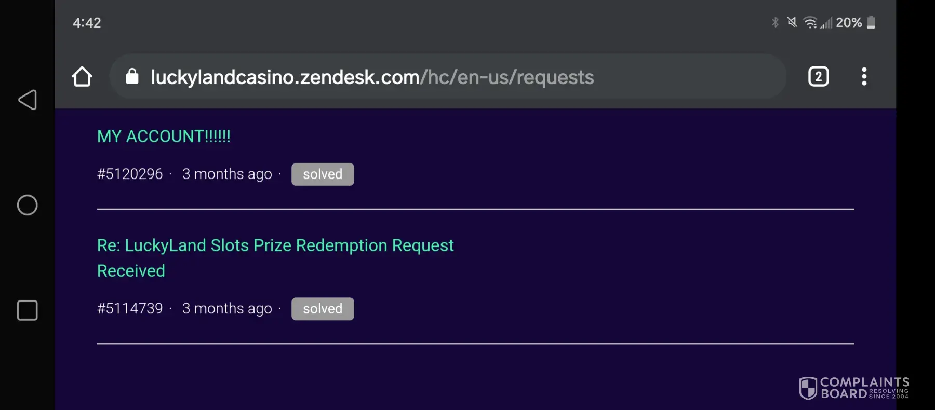Image resolution: width=935 pixels, height=410 pixels.
Task: Click the request number #5114739
Action: [x=130, y=309]
